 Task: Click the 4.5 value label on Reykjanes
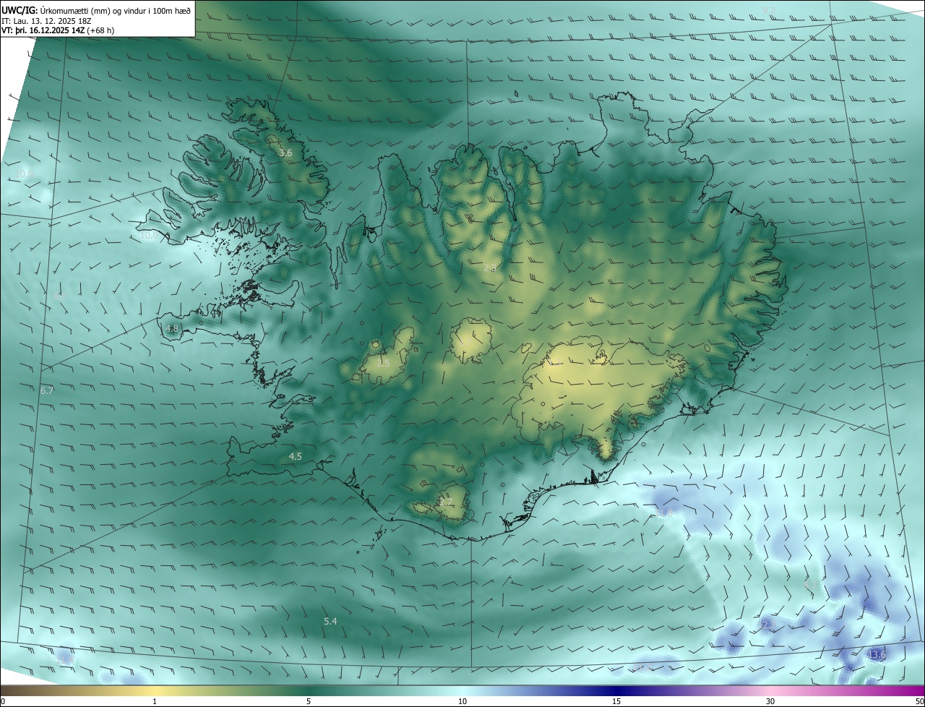[296, 456]
